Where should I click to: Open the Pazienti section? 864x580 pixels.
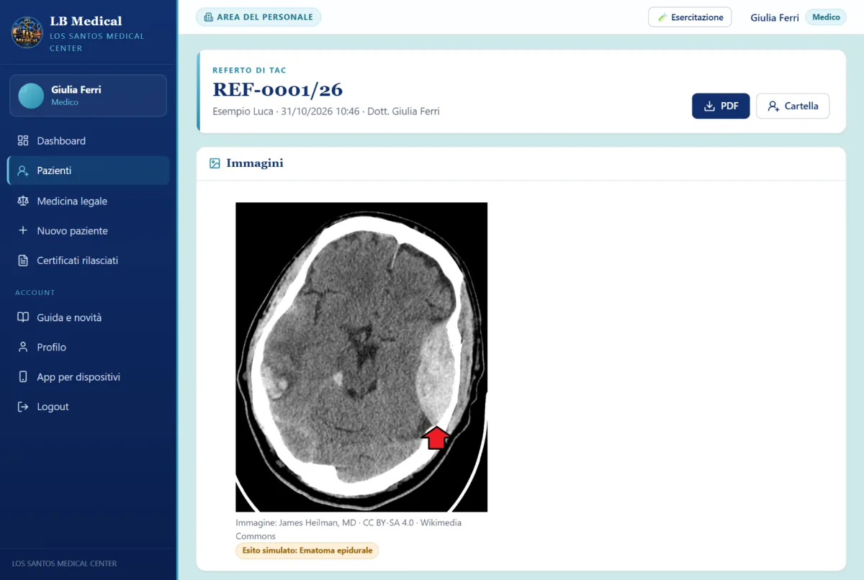tap(88, 171)
